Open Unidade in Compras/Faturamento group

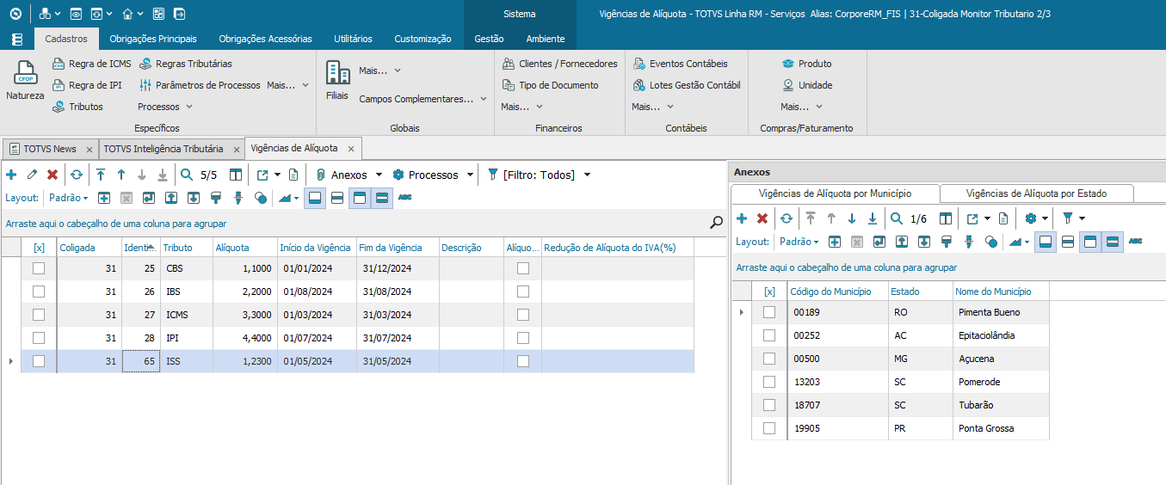pos(806,85)
